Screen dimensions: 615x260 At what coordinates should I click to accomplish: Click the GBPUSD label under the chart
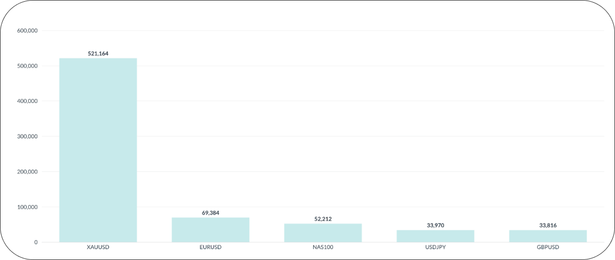pos(547,247)
